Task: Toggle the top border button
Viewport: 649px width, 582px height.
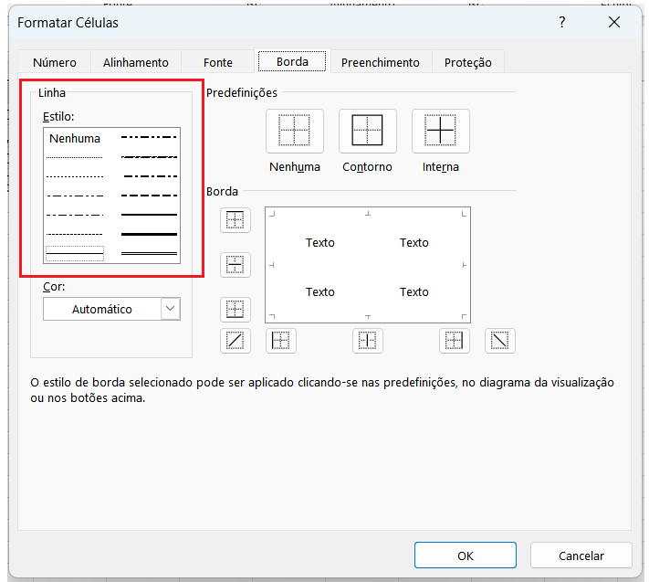Action: [x=236, y=220]
